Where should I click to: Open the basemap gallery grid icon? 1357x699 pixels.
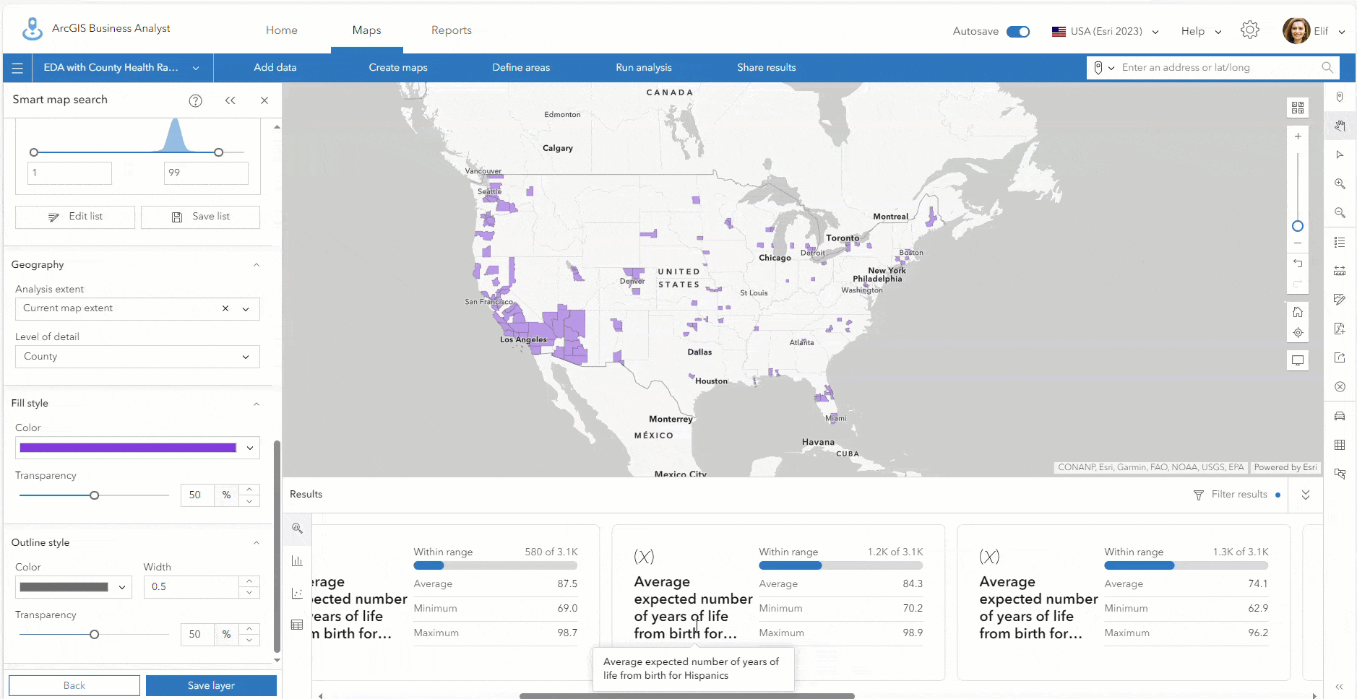(x=1298, y=108)
